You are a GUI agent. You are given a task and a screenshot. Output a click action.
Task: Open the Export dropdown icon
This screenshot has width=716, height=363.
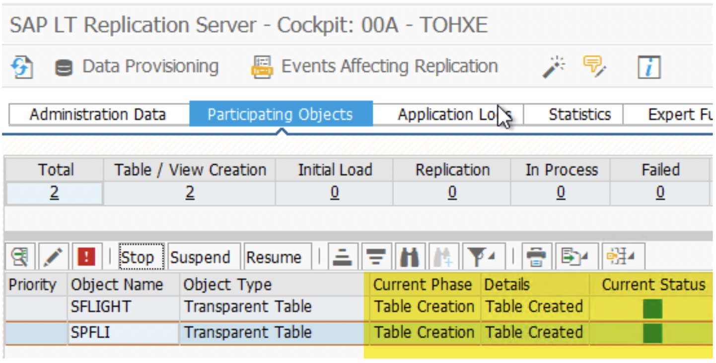[x=576, y=257]
